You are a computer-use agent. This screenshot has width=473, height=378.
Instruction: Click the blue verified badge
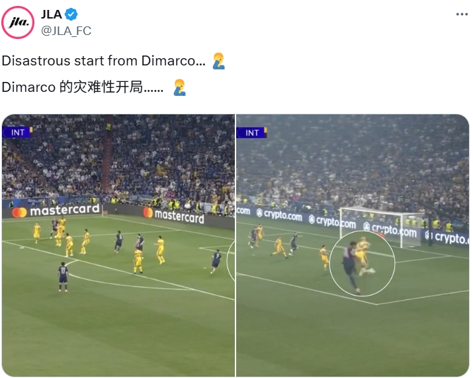click(71, 14)
